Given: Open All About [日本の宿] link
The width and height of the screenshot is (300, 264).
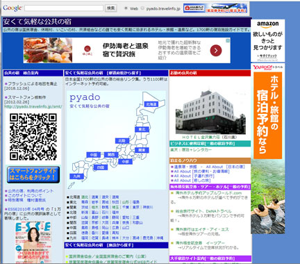Looking at the screenshot, I should 209,167.
